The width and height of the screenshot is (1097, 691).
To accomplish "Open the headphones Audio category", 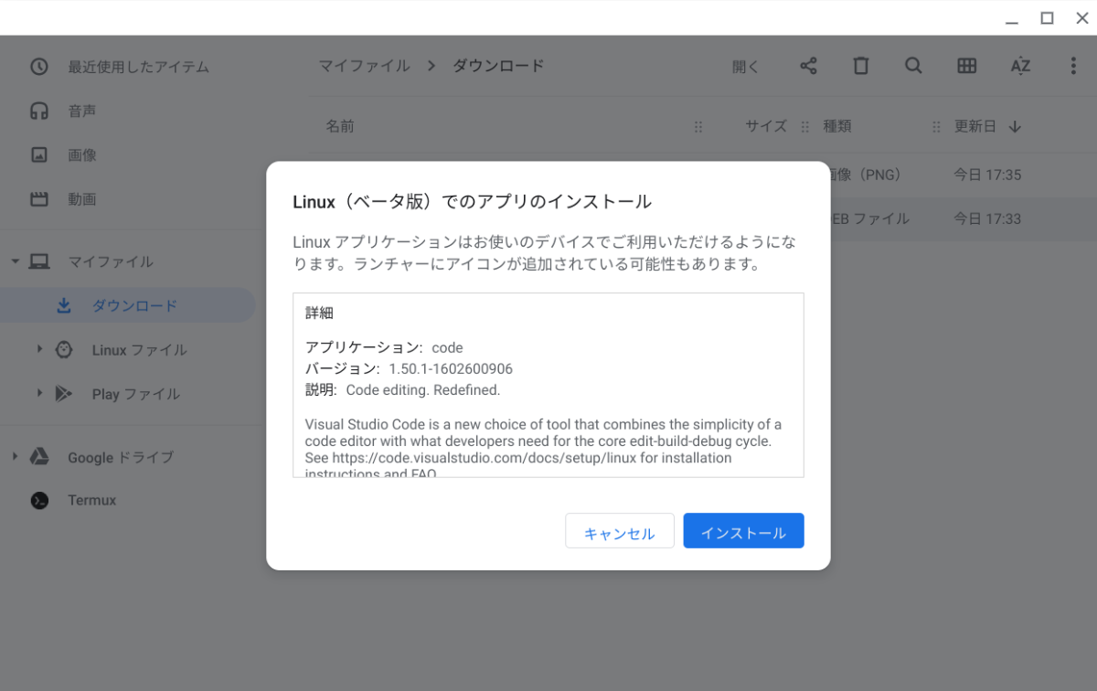I will pos(39,111).
